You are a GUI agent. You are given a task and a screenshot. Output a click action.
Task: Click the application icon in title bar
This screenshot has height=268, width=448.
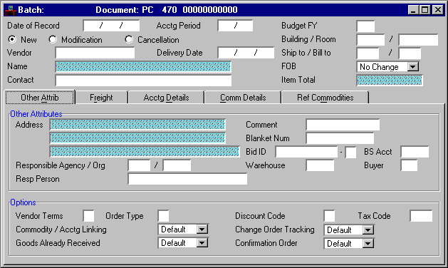11,10
